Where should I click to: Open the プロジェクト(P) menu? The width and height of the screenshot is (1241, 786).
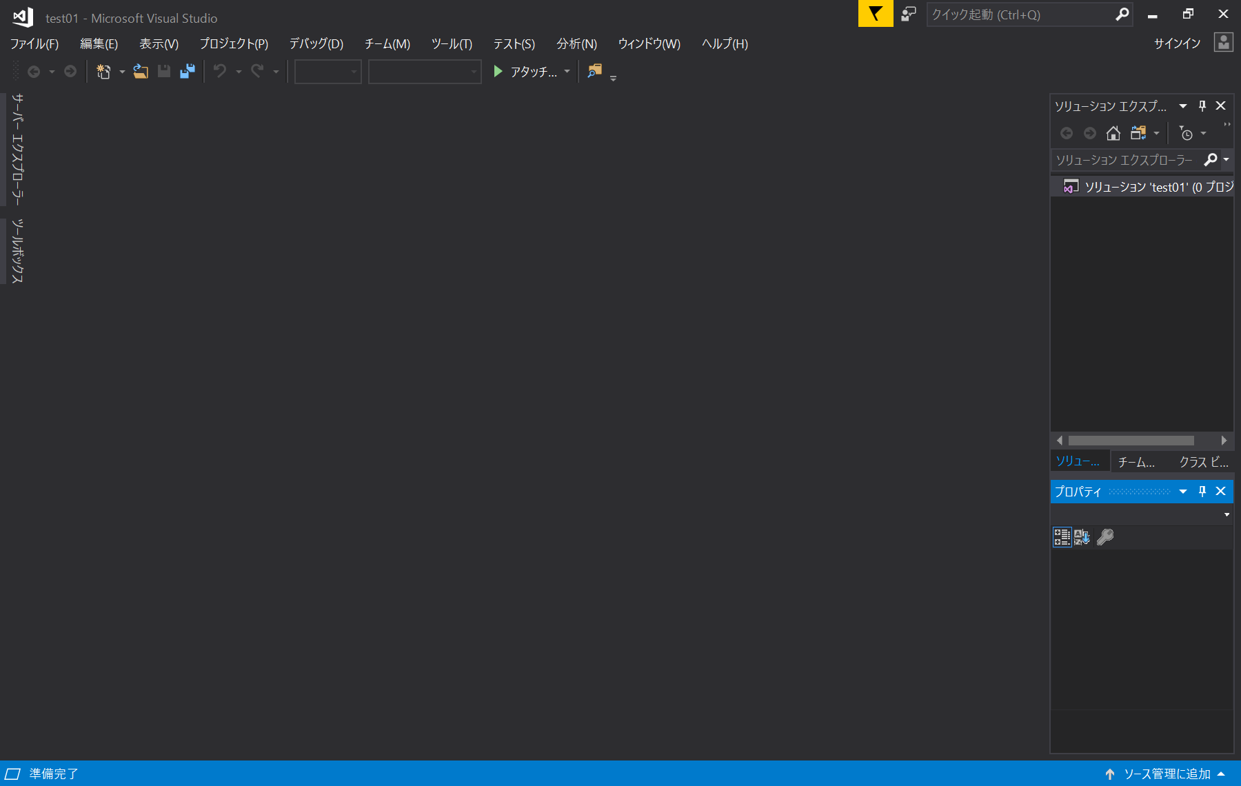click(234, 43)
